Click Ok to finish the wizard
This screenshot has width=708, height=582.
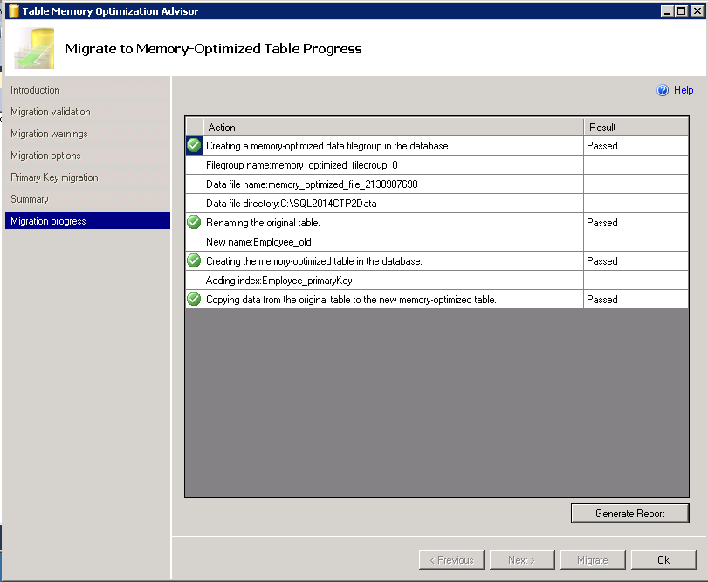(x=663, y=560)
